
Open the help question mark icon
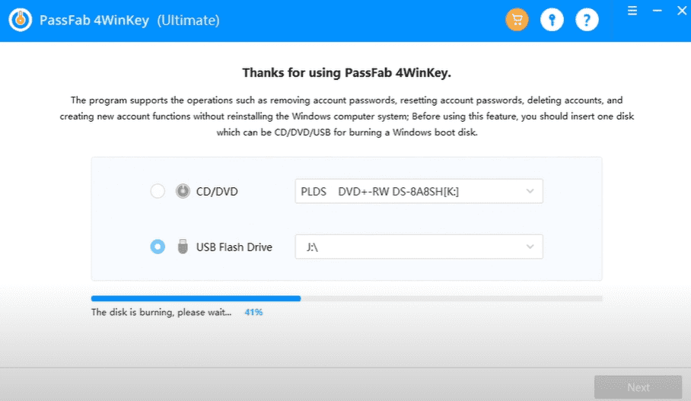tap(587, 21)
